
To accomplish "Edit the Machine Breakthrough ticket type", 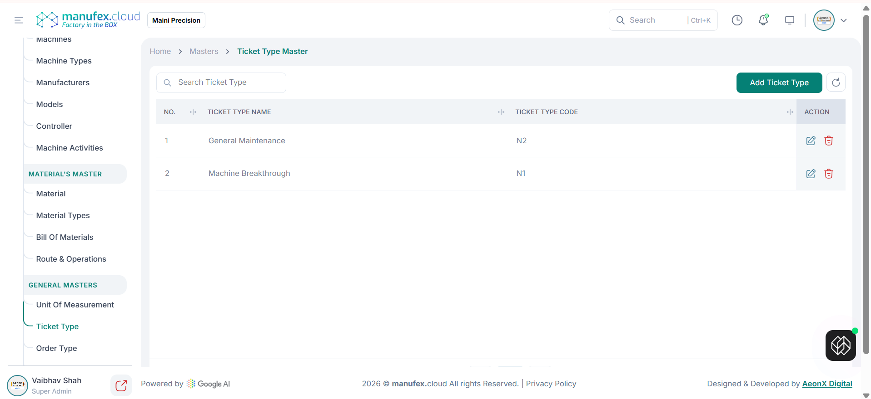I will (811, 174).
